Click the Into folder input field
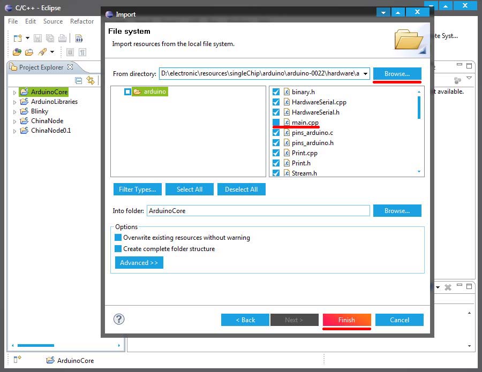 click(258, 211)
